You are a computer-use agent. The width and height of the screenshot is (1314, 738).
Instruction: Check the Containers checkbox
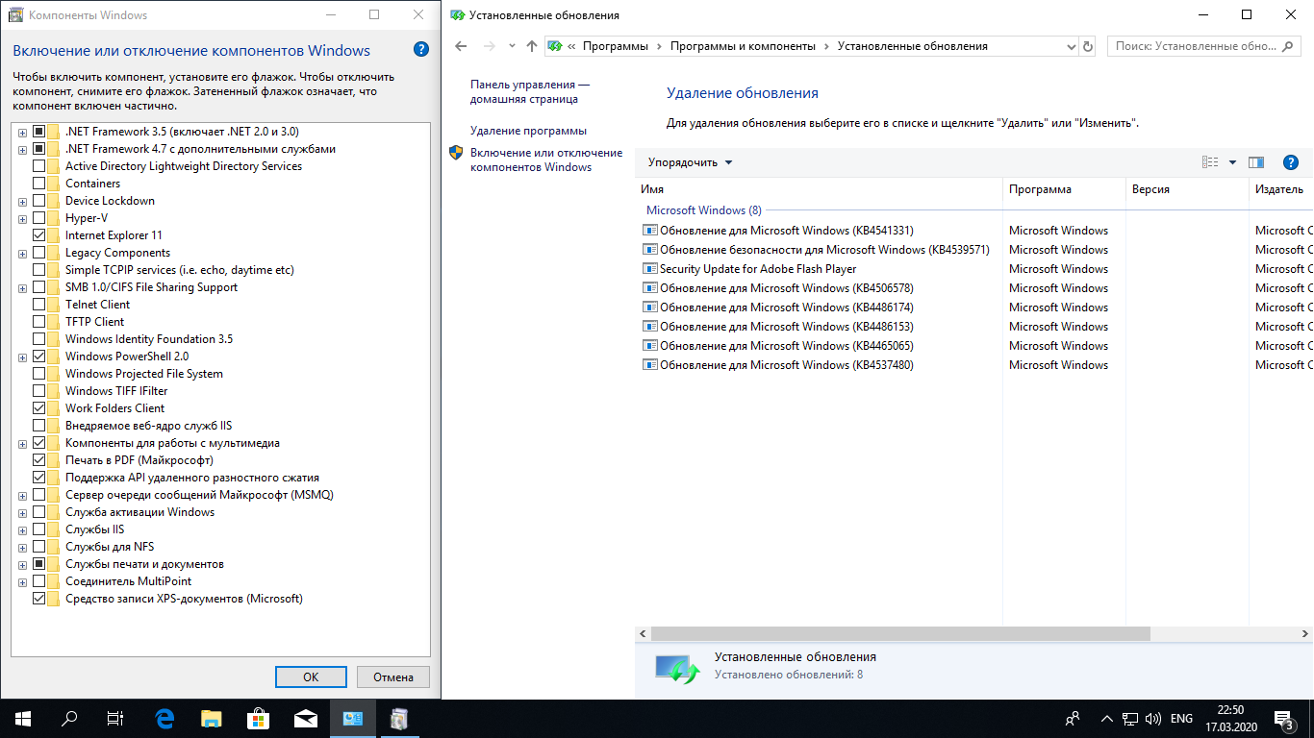(x=39, y=184)
